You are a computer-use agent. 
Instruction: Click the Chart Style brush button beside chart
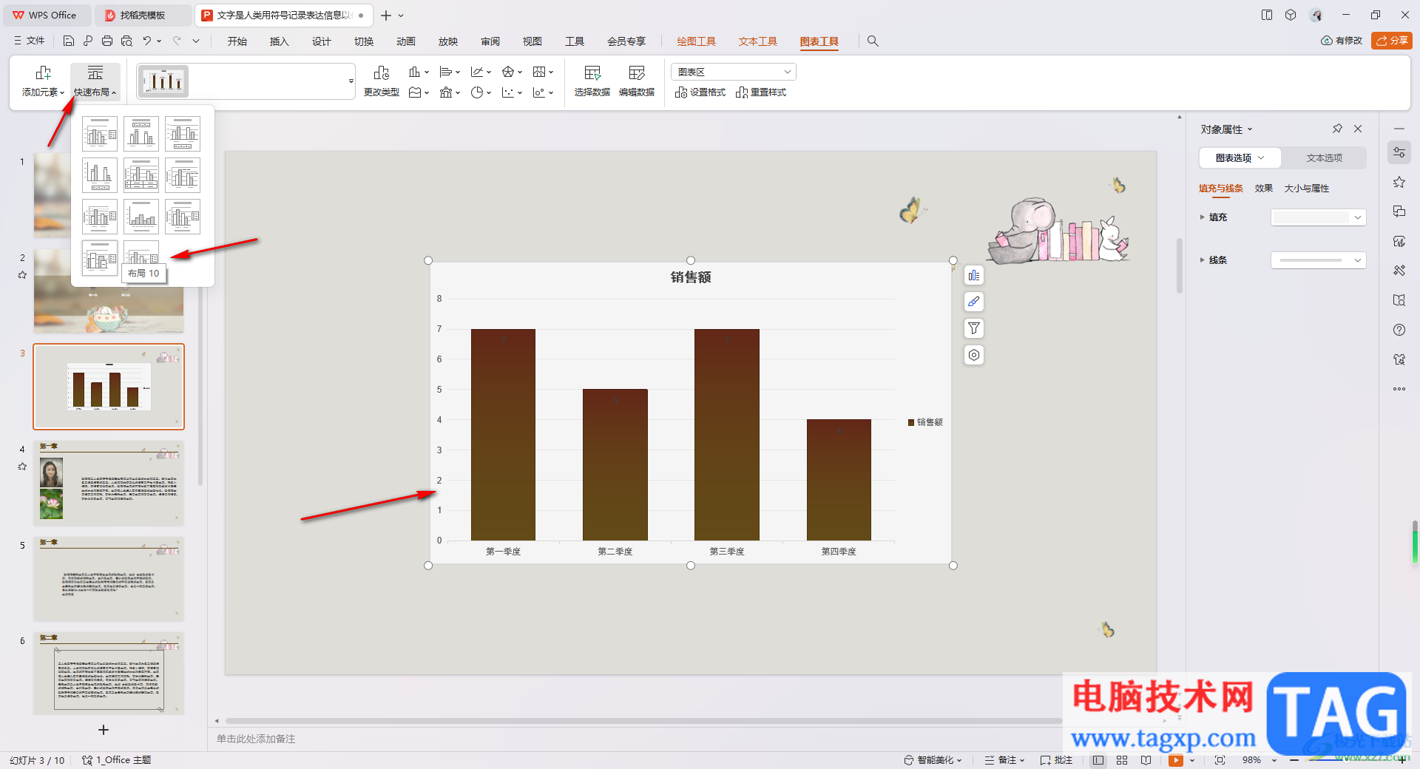[974, 302]
